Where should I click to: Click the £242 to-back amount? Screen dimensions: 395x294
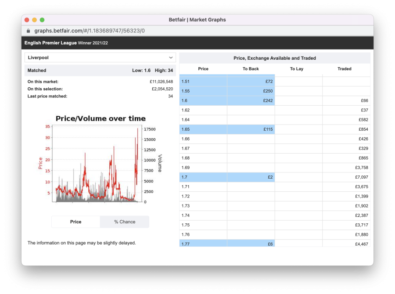click(x=268, y=100)
